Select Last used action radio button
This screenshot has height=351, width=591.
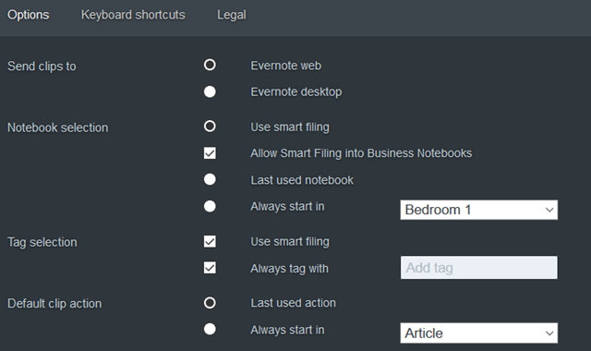pos(210,303)
